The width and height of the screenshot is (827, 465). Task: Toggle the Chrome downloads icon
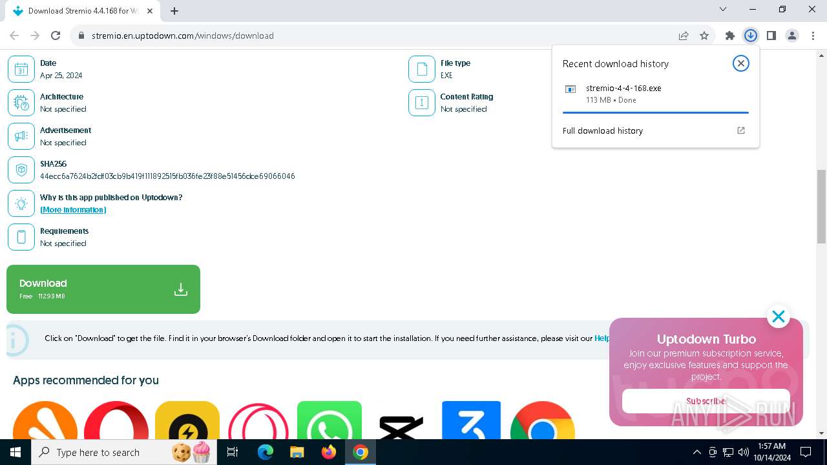click(x=751, y=36)
